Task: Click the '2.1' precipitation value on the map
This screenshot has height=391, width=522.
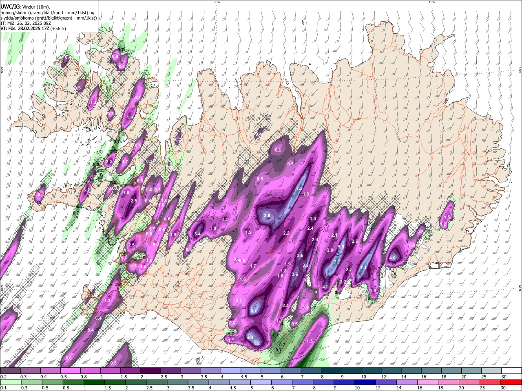Action: tap(335, 235)
